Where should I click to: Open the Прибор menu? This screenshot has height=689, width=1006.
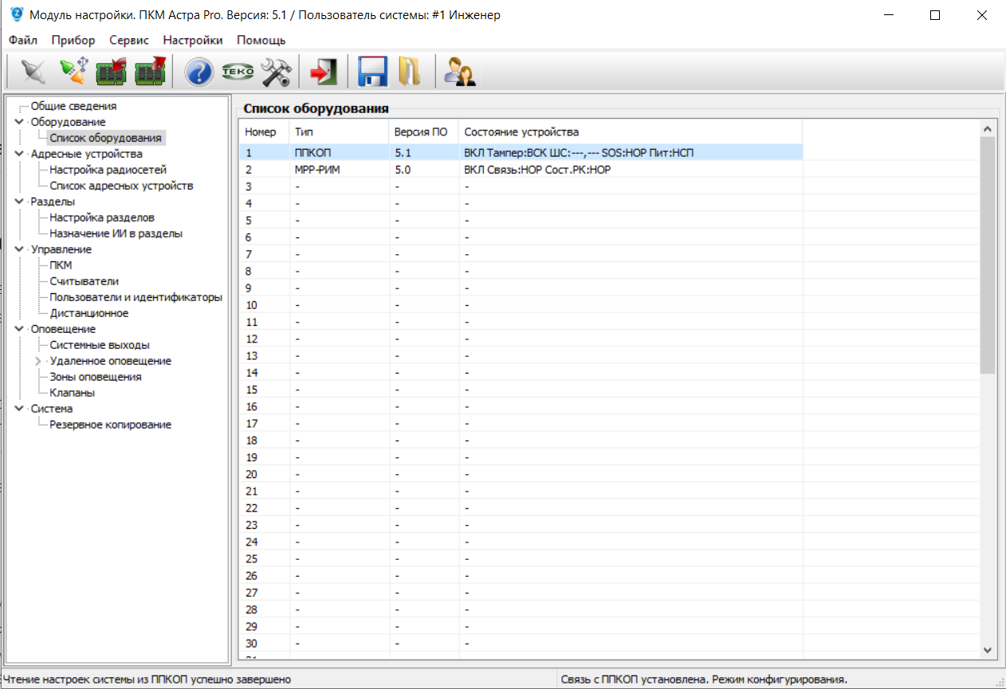73,40
